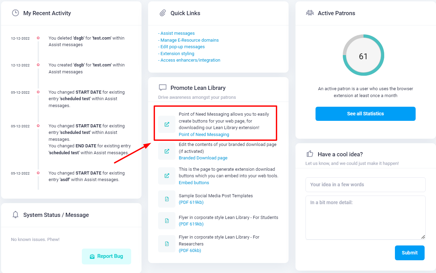Click the PDF icon for the Students flyer
The width and height of the screenshot is (436, 273).
[x=167, y=221]
